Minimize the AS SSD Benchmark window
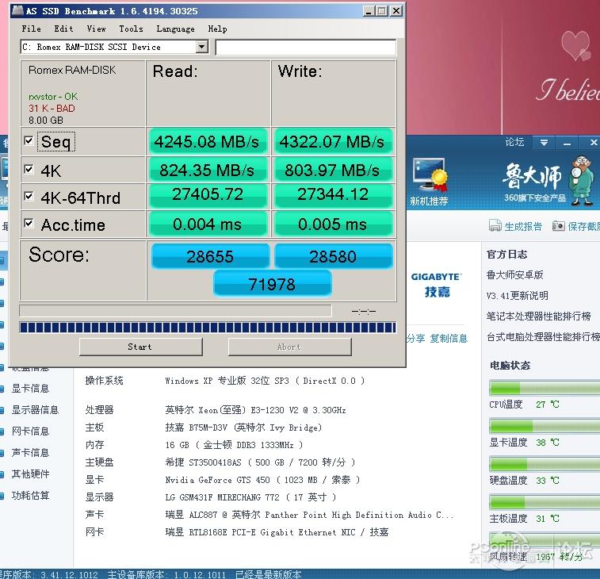Screen dimensions: 600x579 pyautogui.click(x=368, y=11)
